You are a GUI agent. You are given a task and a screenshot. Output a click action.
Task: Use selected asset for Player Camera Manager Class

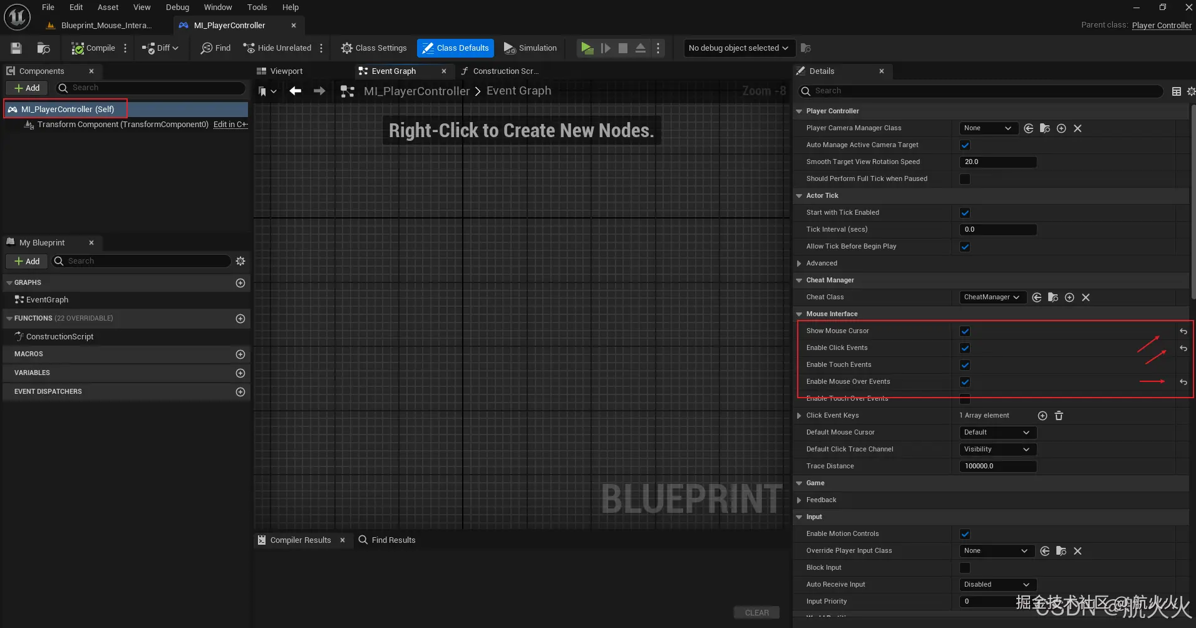pos(1029,128)
